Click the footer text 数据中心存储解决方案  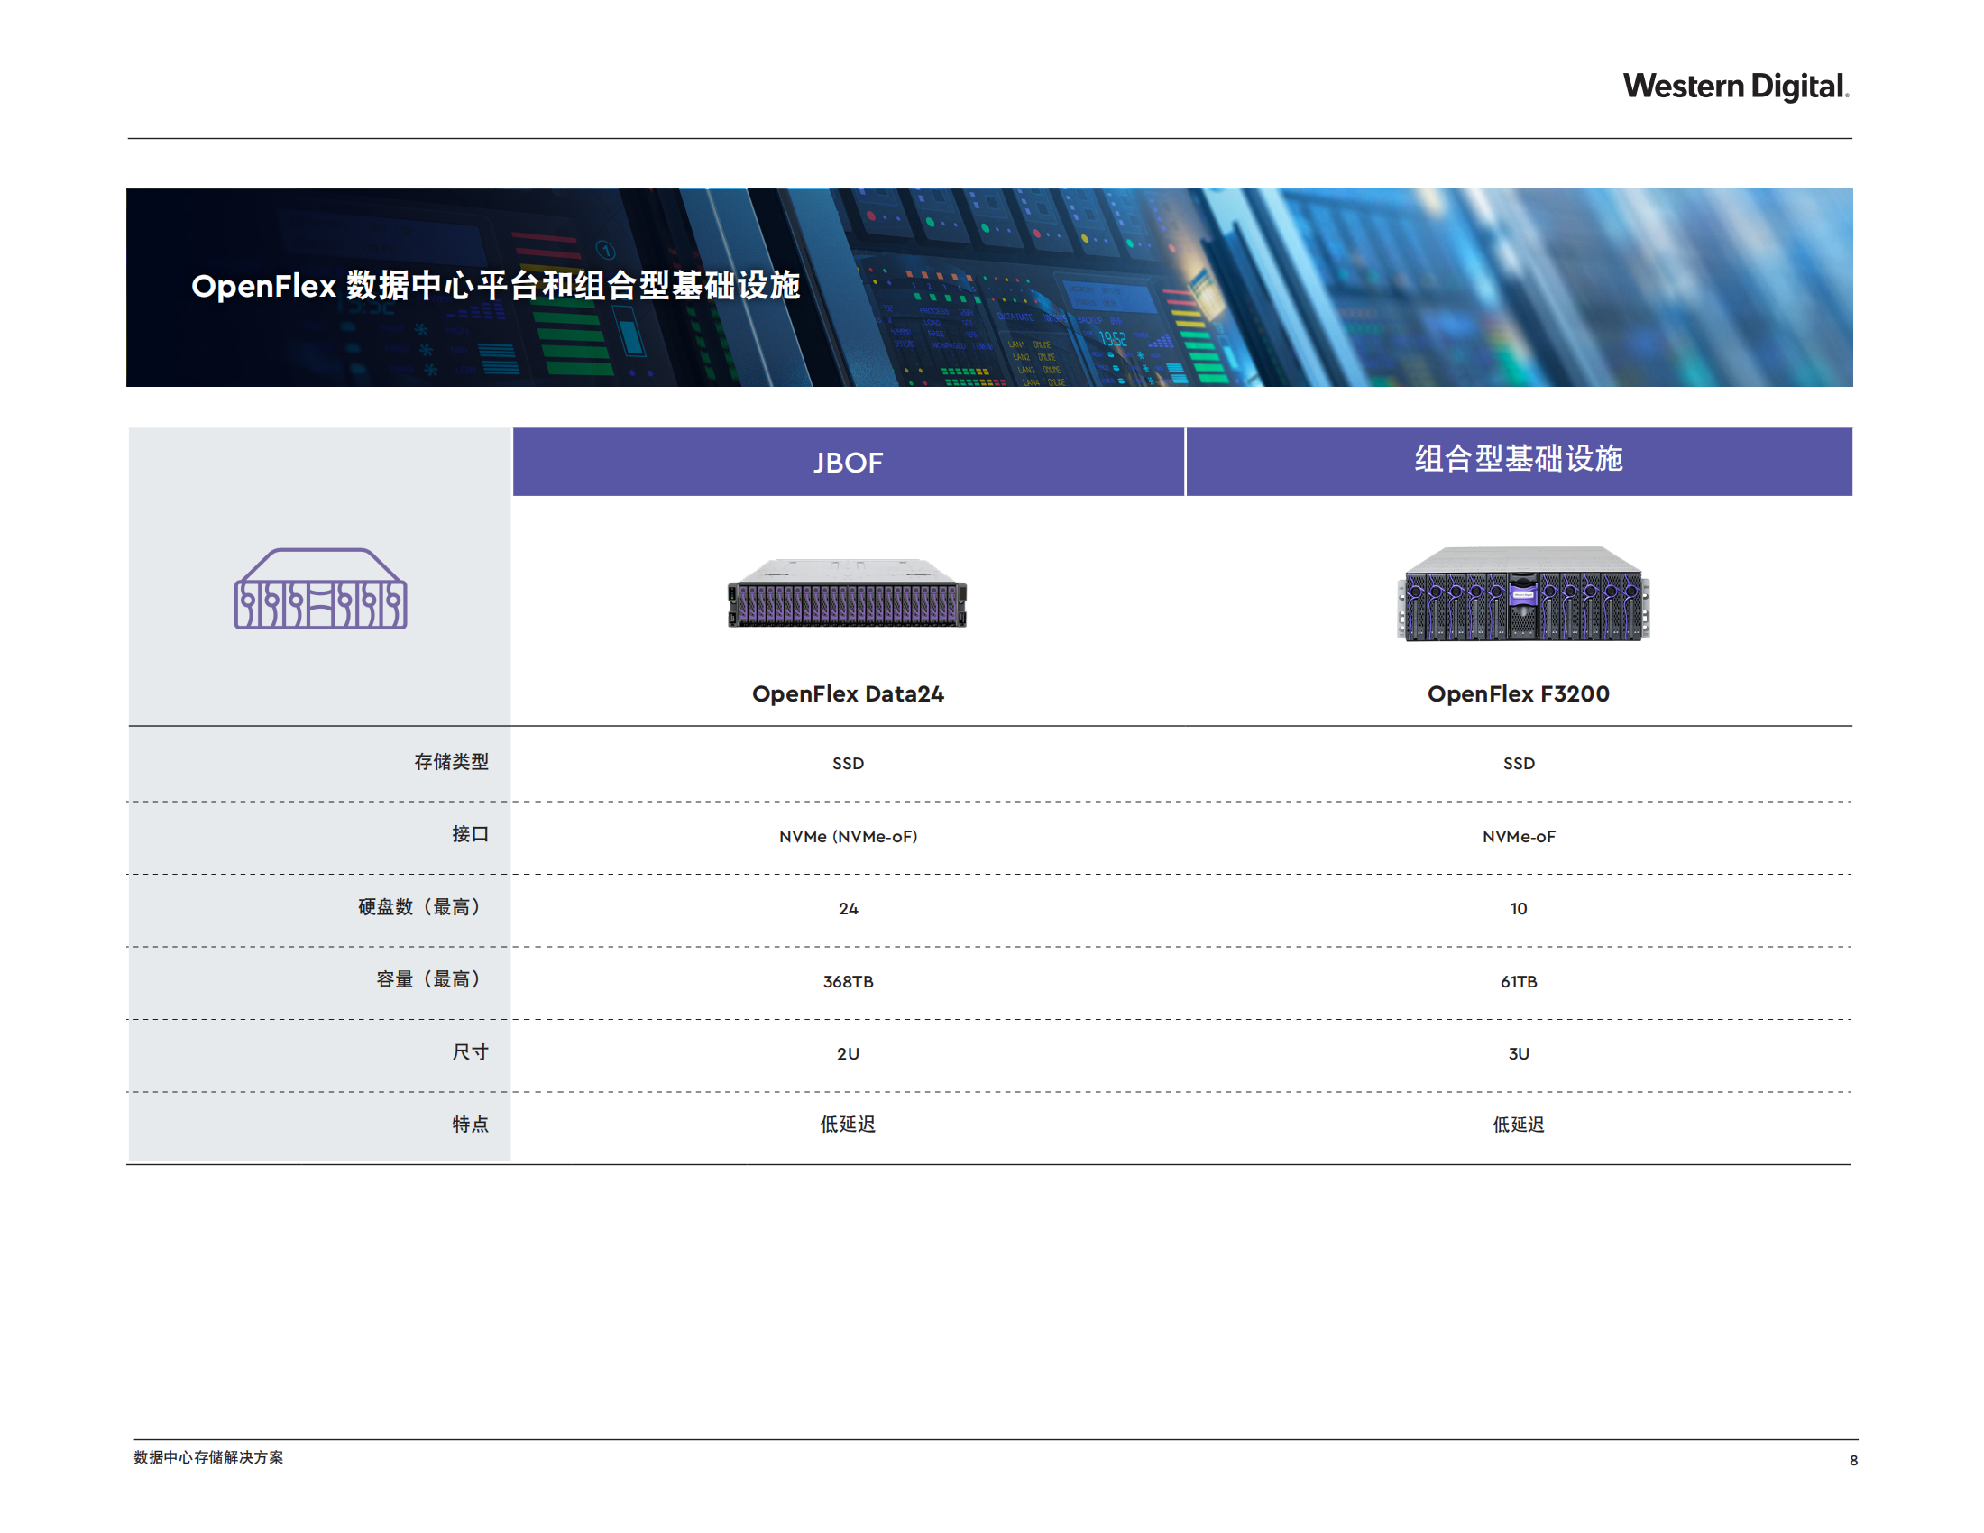(x=208, y=1457)
